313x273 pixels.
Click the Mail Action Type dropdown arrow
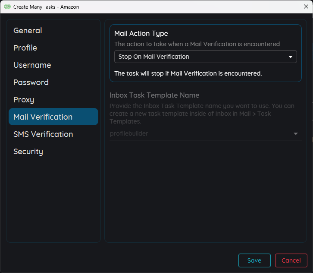click(x=291, y=57)
